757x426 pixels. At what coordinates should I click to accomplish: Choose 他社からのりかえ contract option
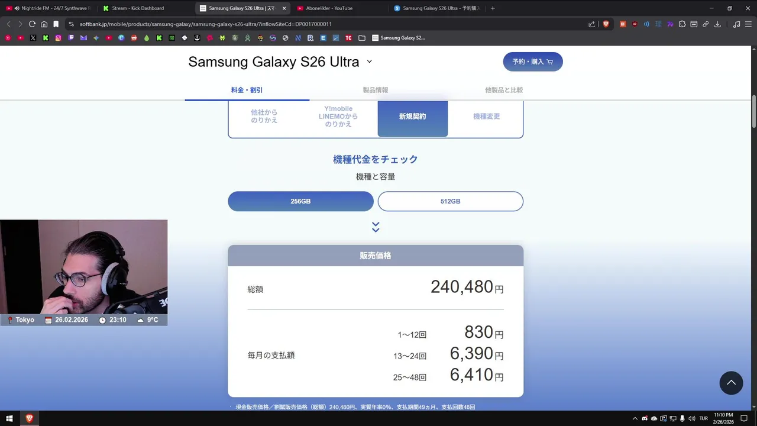click(264, 116)
